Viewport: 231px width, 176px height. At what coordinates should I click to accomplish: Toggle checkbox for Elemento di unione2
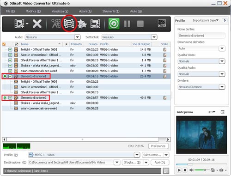click(10, 97)
